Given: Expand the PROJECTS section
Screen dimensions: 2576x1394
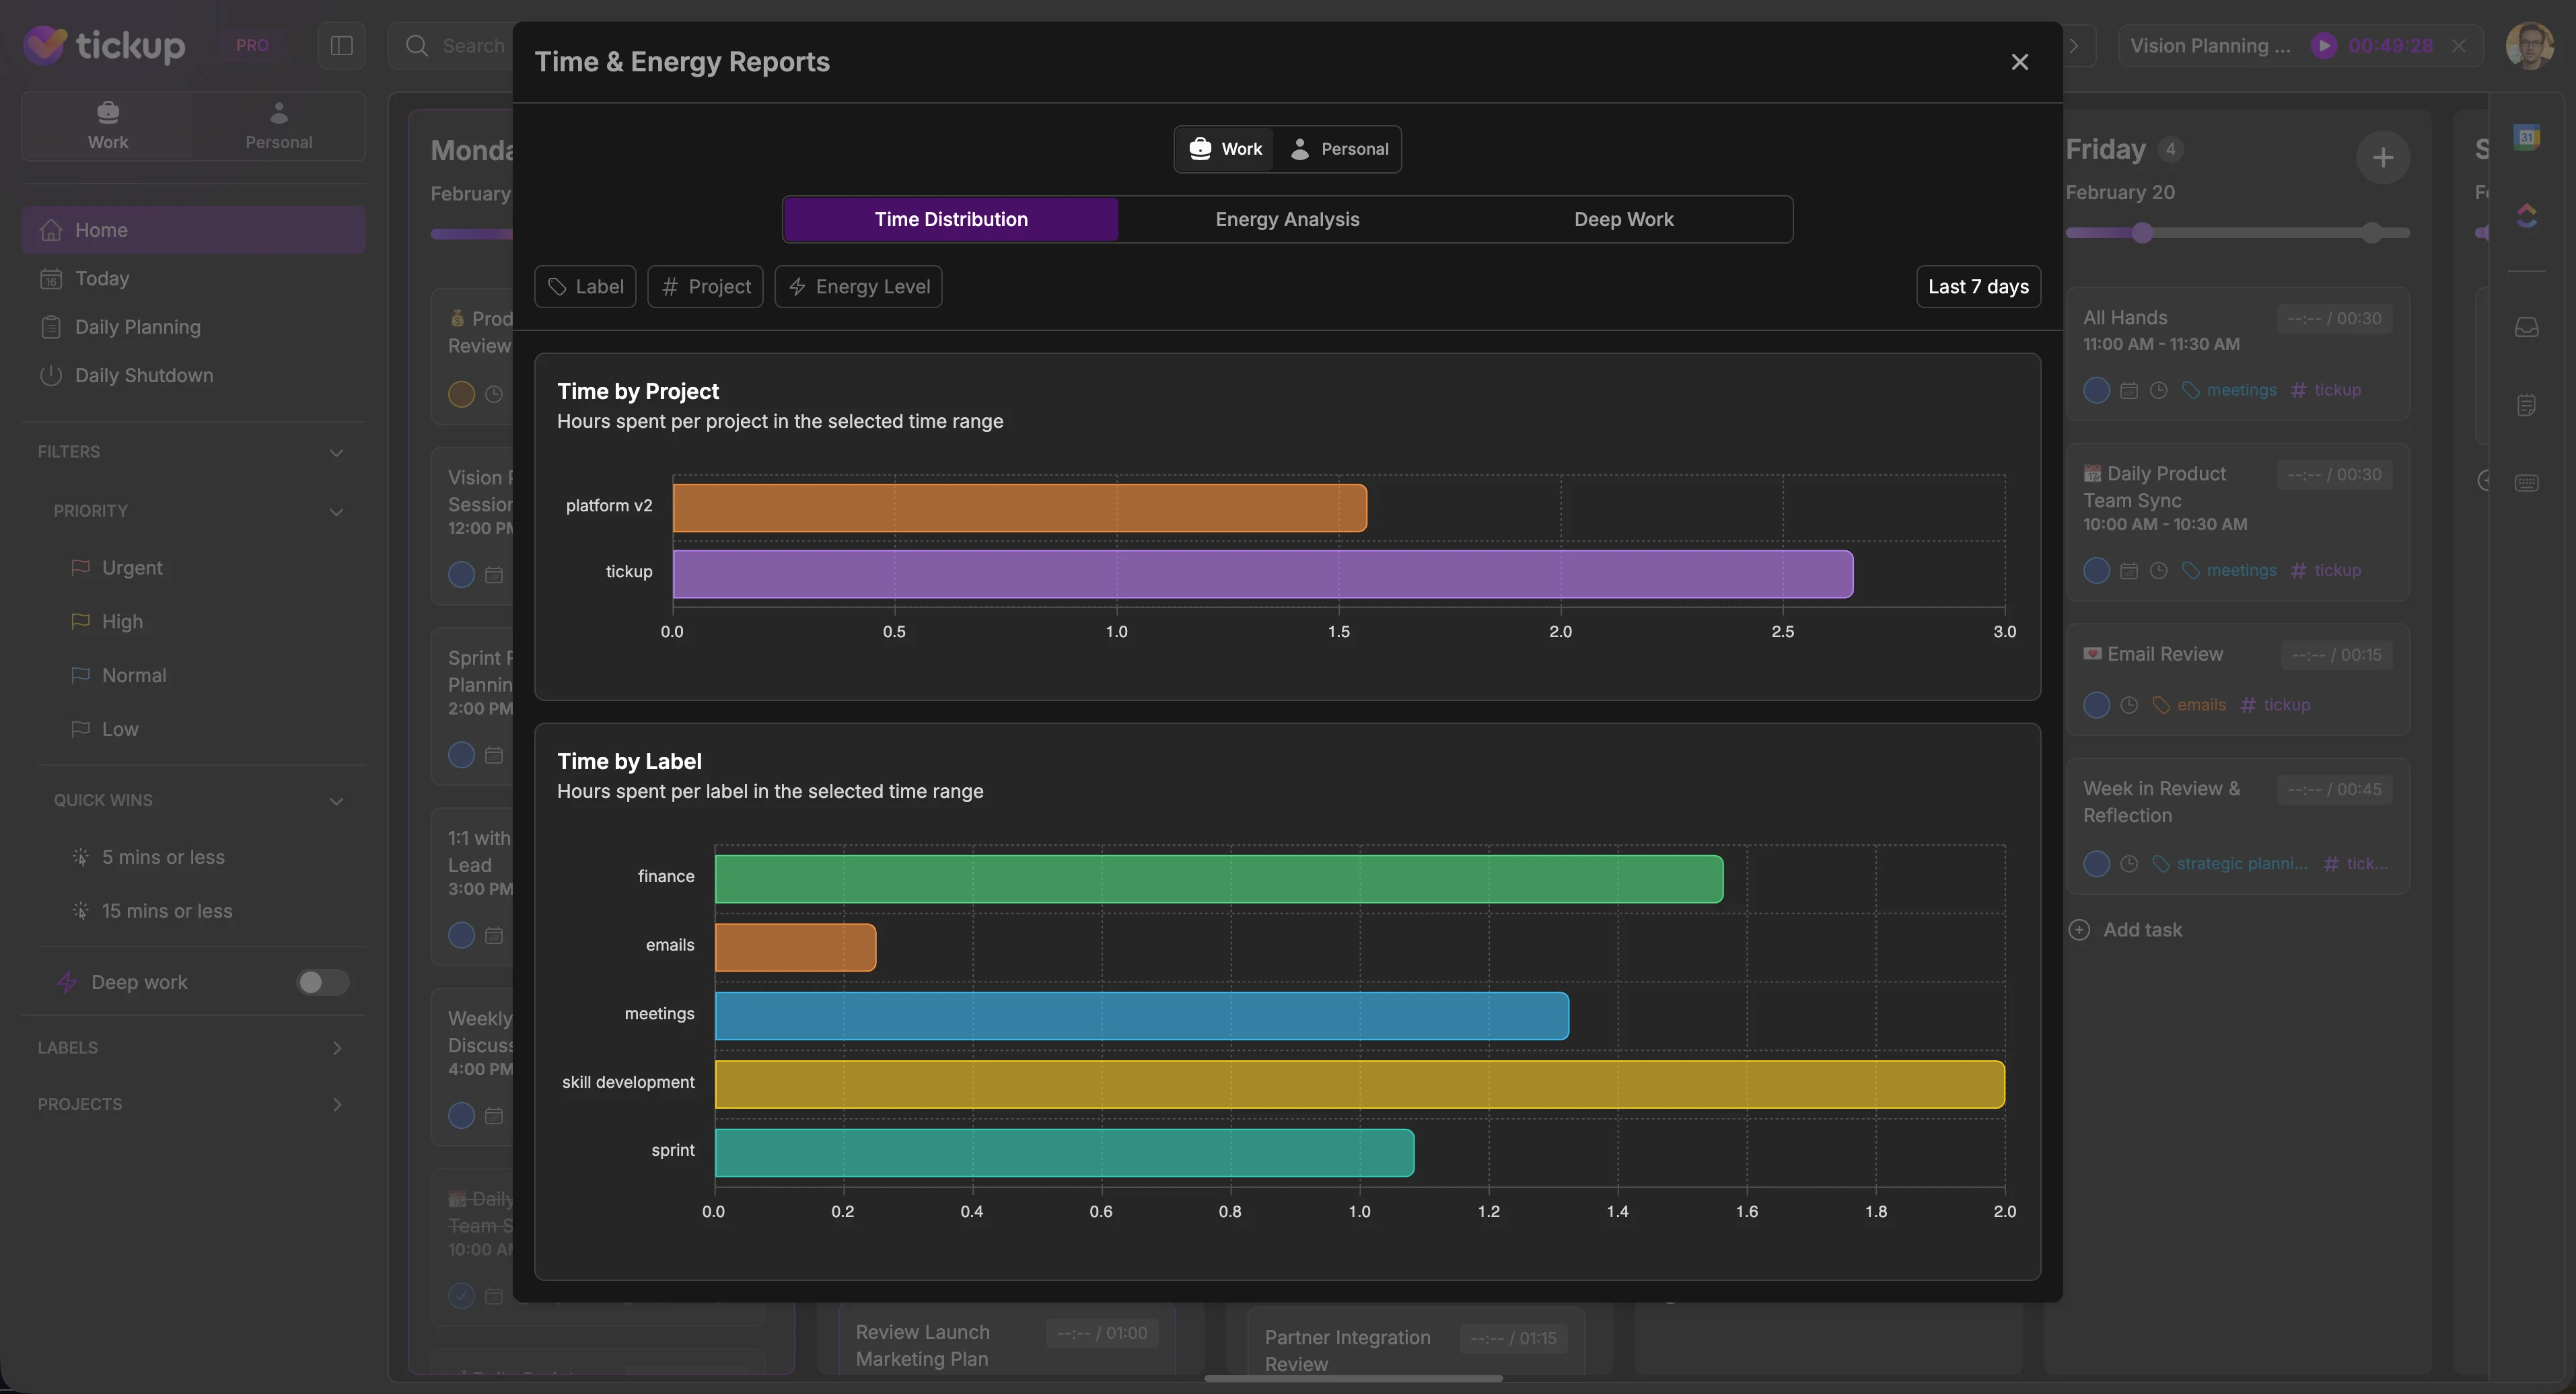Looking at the screenshot, I should tap(337, 1104).
